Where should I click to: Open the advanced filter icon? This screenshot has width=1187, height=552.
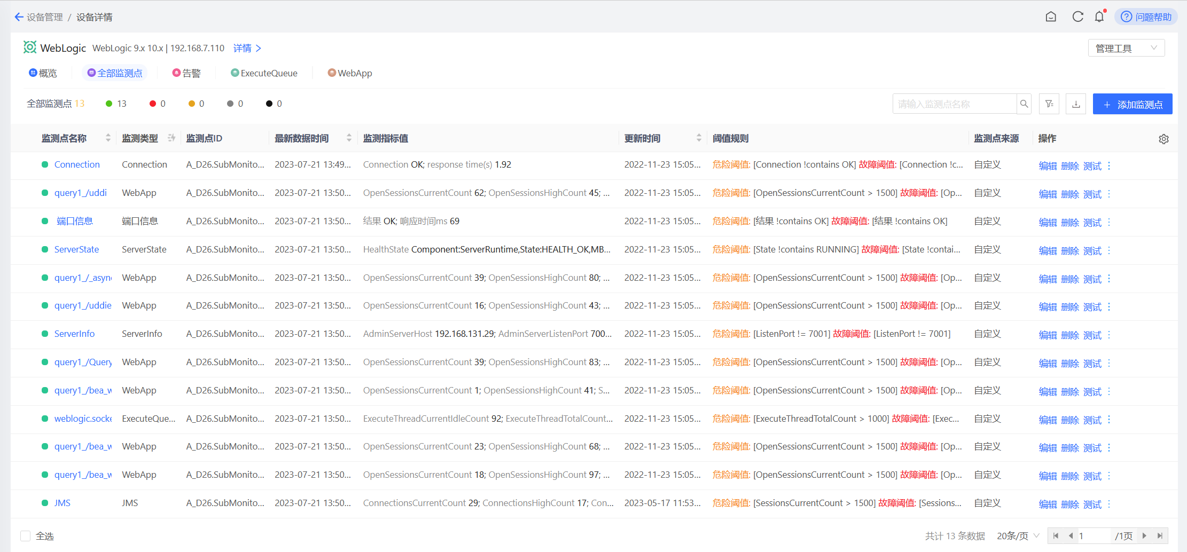point(1049,104)
